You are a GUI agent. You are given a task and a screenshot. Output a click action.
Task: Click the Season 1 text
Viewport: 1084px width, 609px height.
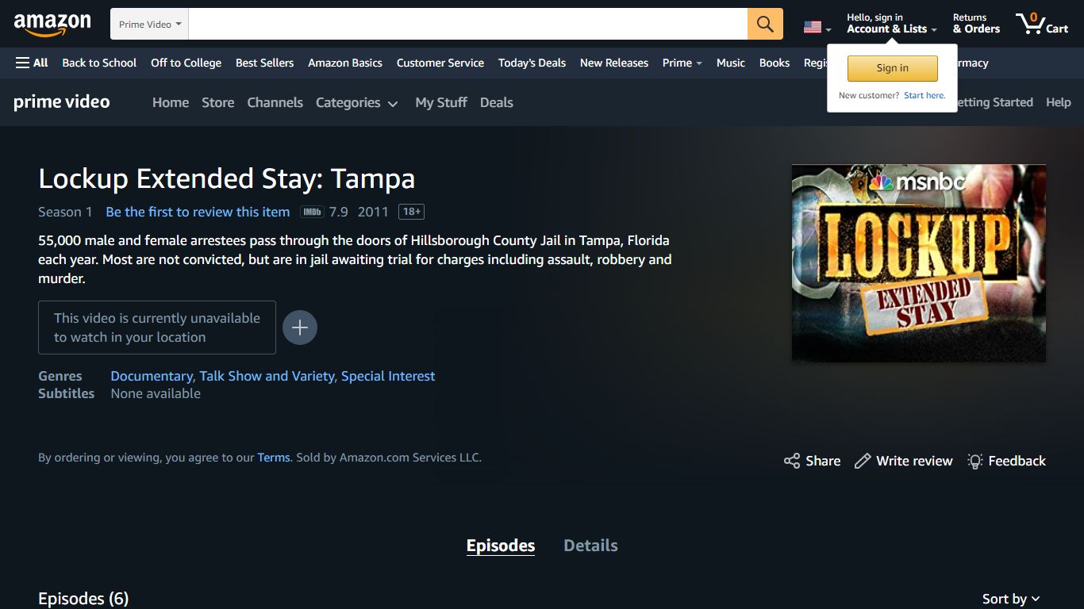(65, 212)
